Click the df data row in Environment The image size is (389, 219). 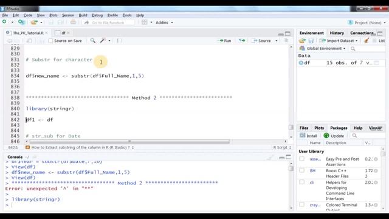341,63
